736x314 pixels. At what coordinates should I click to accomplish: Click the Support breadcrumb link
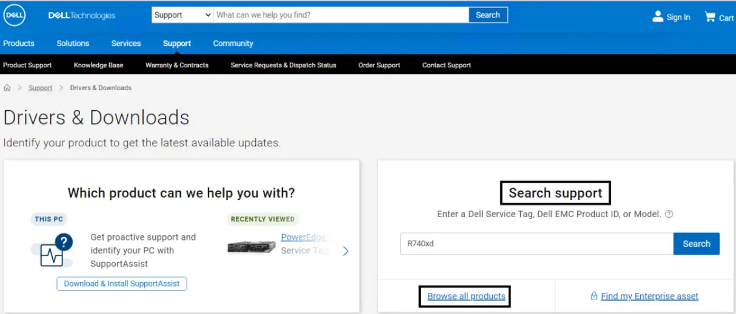(41, 88)
